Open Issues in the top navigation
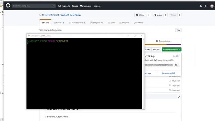The height and width of the screenshot is (121, 215). (75, 6)
